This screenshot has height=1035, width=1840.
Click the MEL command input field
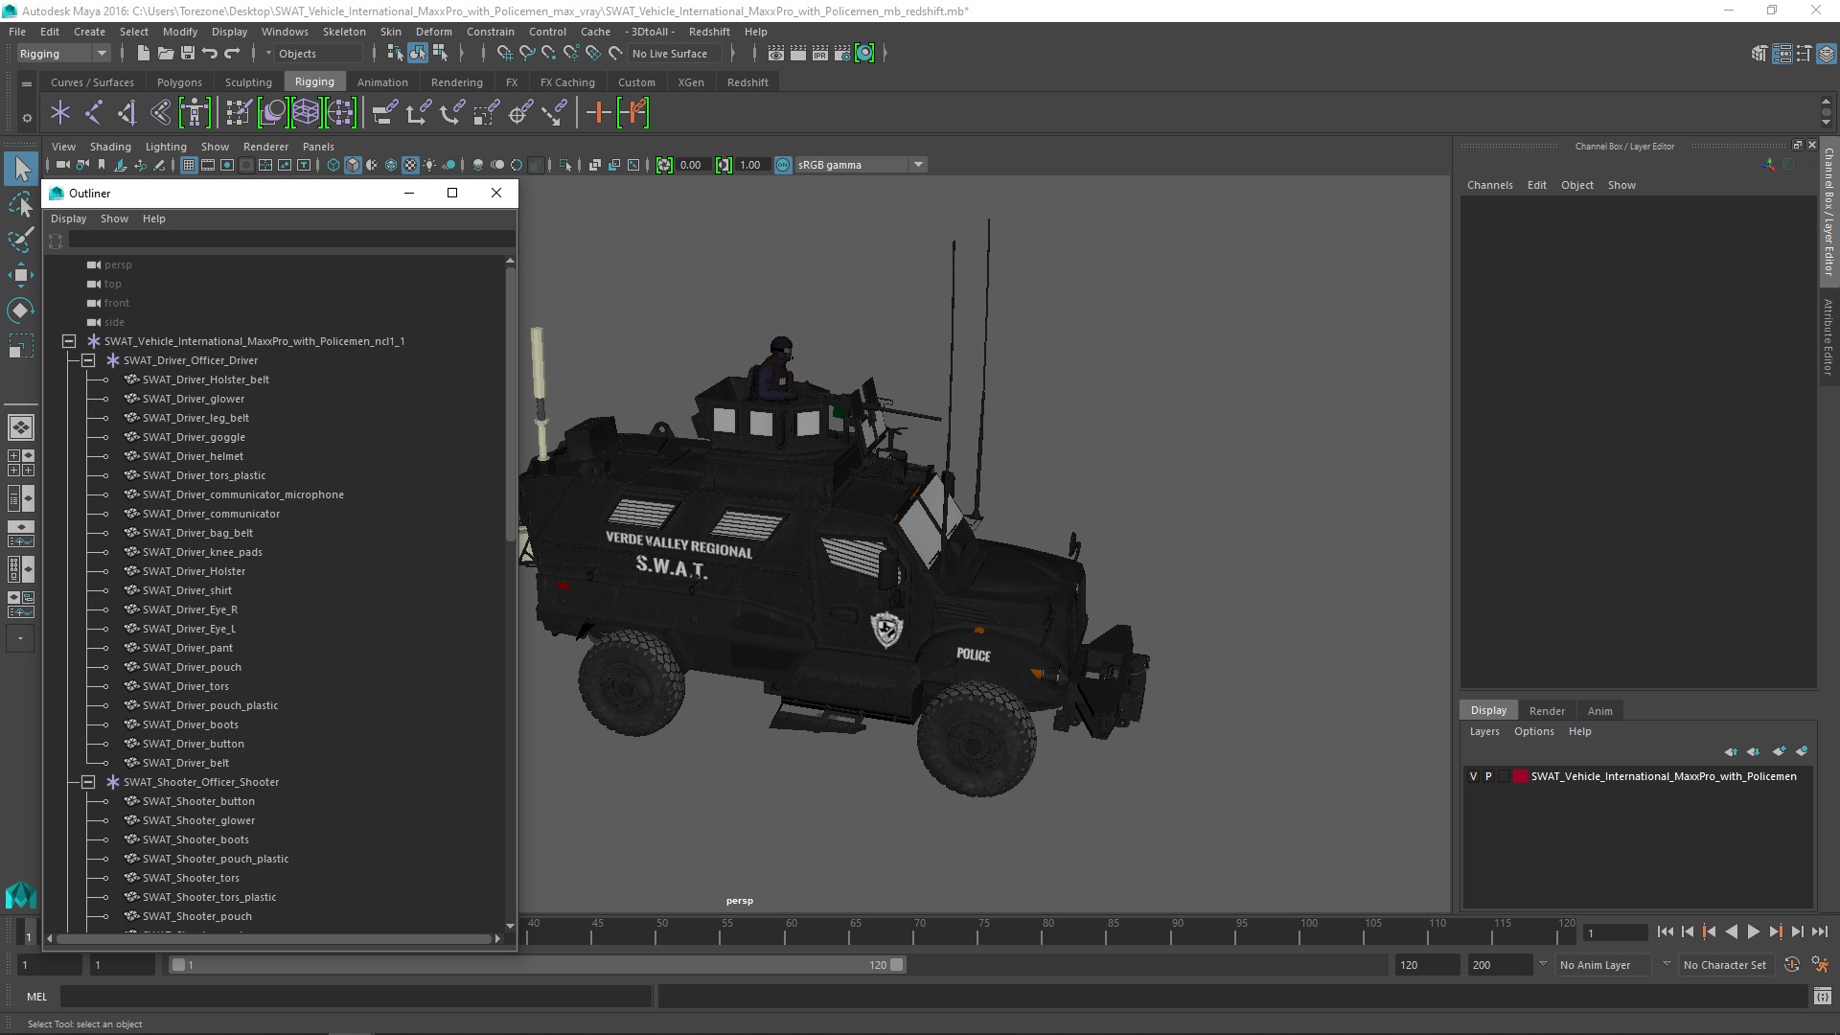click(x=356, y=997)
